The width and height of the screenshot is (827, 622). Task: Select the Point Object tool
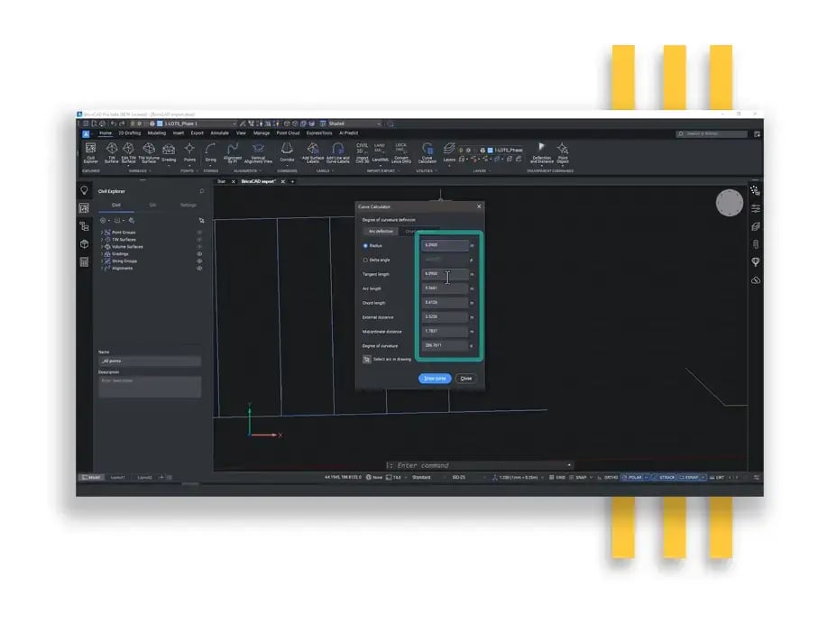tap(563, 152)
